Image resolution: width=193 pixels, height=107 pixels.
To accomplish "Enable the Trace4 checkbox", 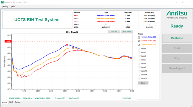I will pos(139,49).
